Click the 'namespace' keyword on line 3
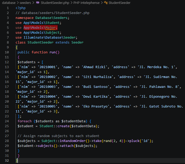This screenshot has height=164, width=185. 25,18
